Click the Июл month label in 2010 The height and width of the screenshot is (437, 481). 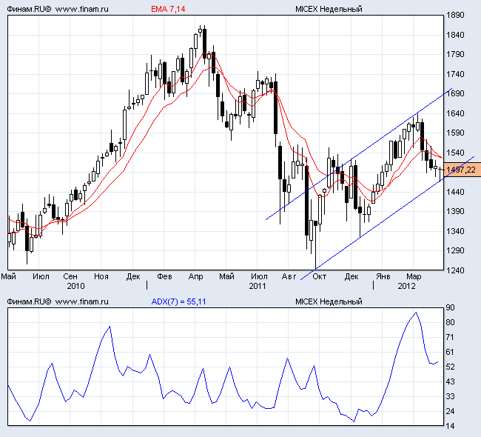41,276
